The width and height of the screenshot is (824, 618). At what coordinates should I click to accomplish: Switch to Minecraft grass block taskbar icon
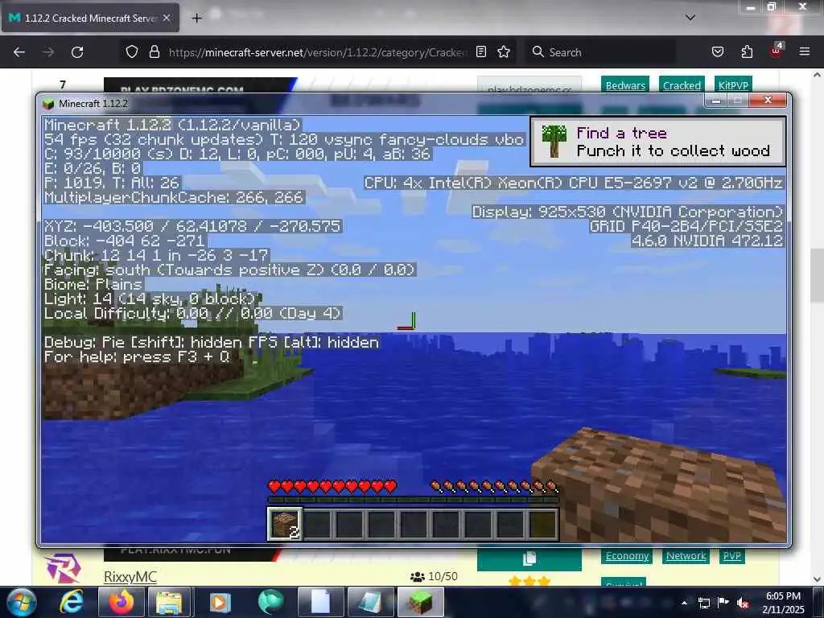tap(420, 602)
